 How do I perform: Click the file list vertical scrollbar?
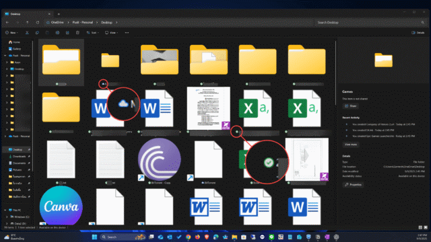click(x=335, y=73)
